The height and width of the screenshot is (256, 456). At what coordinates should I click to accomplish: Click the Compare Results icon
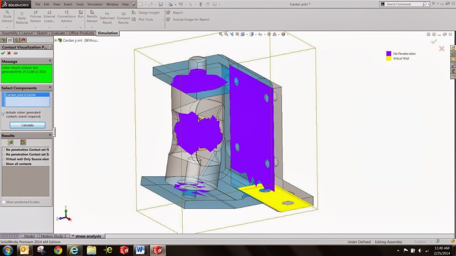click(123, 18)
